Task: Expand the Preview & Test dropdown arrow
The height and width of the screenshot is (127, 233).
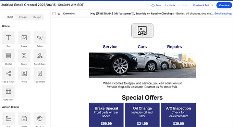Action: coord(212,5)
